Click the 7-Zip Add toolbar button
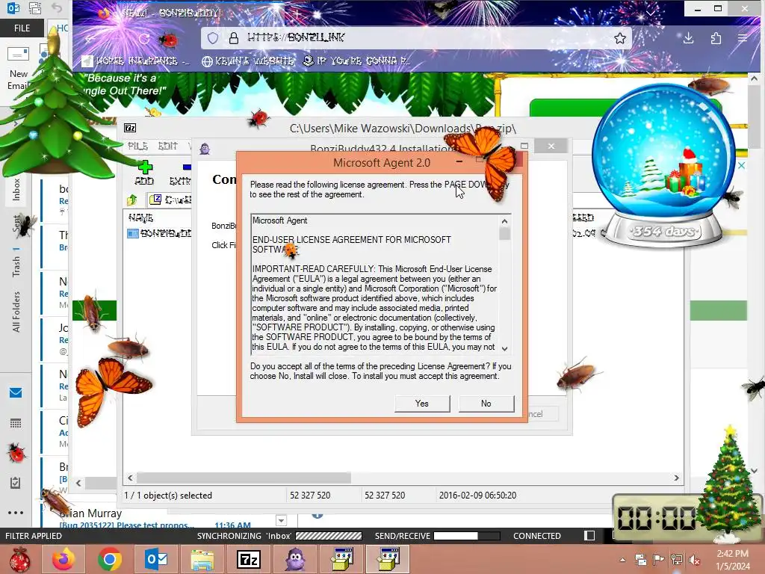The width and height of the screenshot is (765, 574). (144, 173)
